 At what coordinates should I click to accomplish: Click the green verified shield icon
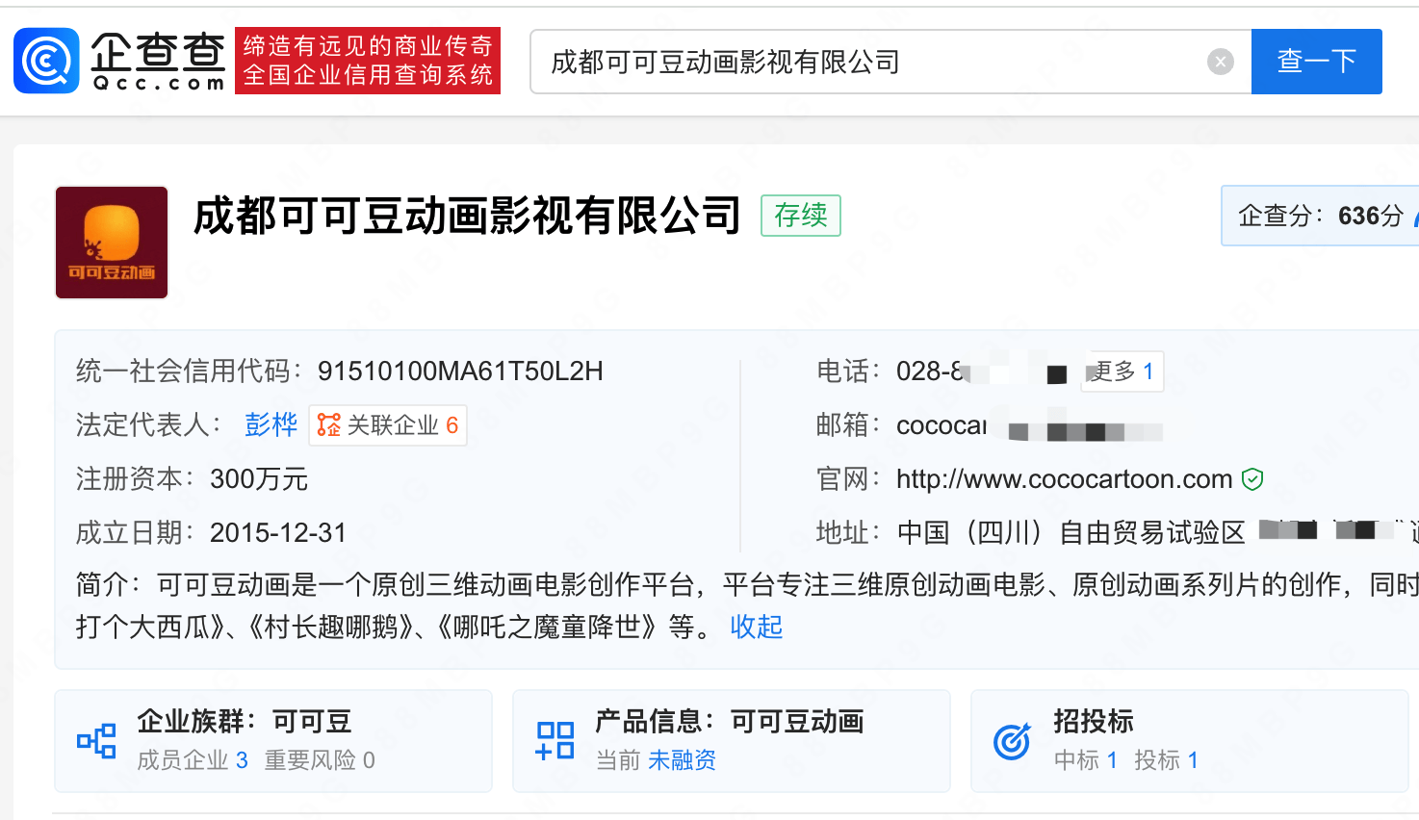click(1252, 479)
